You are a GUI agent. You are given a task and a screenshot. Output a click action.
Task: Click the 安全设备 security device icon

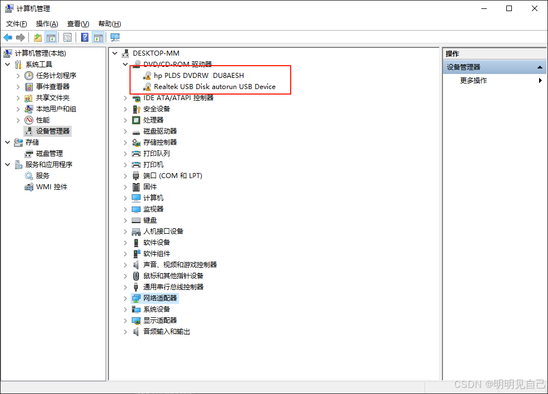pyautogui.click(x=136, y=109)
